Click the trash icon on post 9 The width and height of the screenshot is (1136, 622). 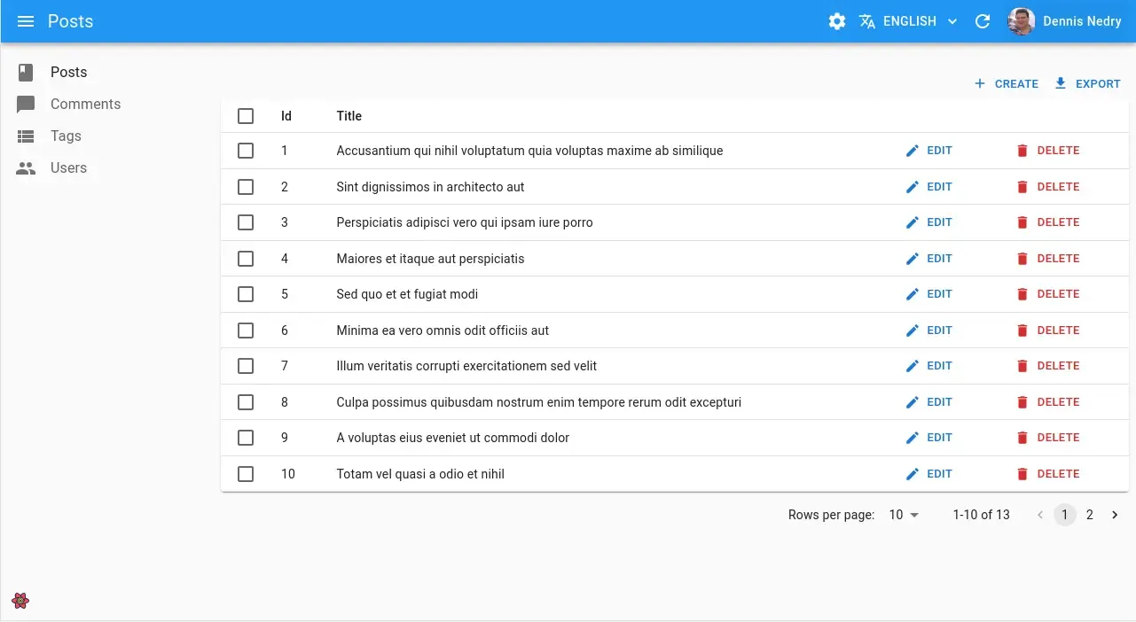click(x=1024, y=437)
